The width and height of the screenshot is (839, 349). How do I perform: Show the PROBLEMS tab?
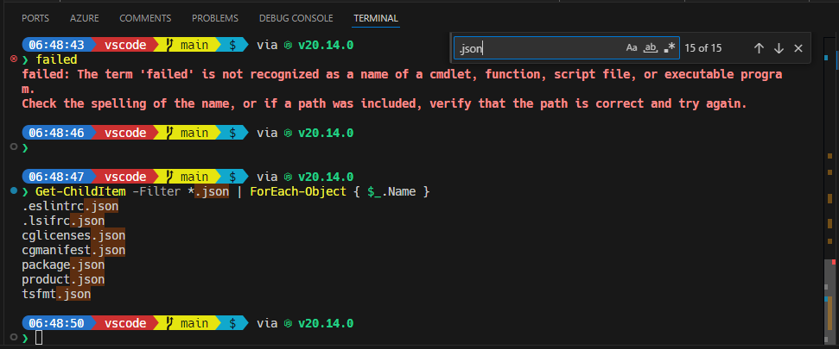click(215, 17)
